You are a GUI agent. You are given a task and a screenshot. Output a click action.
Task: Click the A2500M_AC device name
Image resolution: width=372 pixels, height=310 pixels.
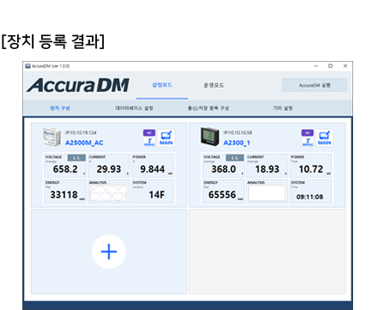click(84, 143)
